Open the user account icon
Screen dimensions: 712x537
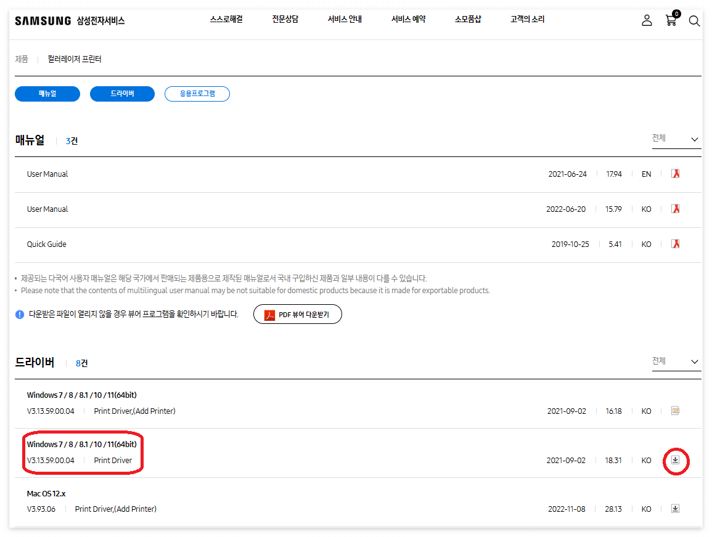[647, 20]
